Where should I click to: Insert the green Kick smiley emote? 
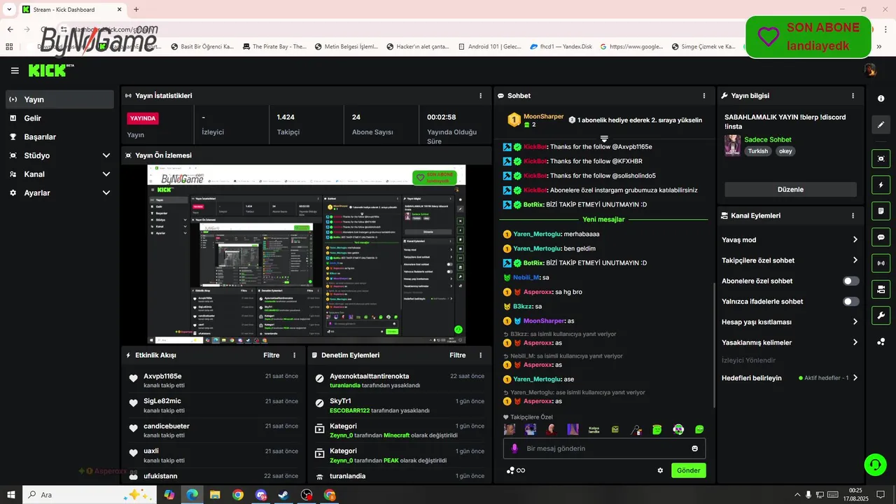pos(699,429)
